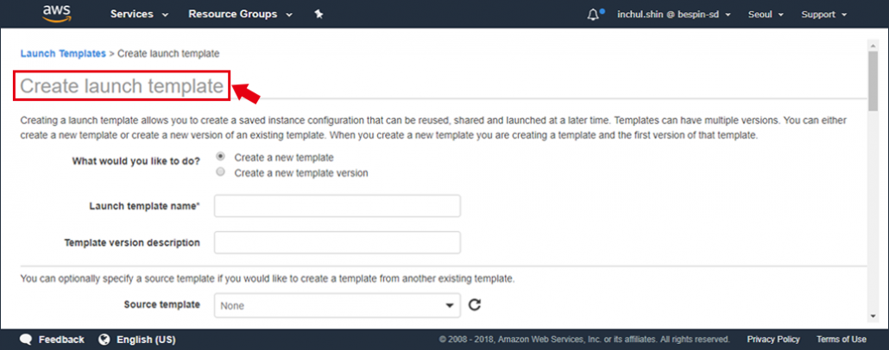Click the Launch template name field
Viewport: 889px width, 350px height.
pos(337,206)
